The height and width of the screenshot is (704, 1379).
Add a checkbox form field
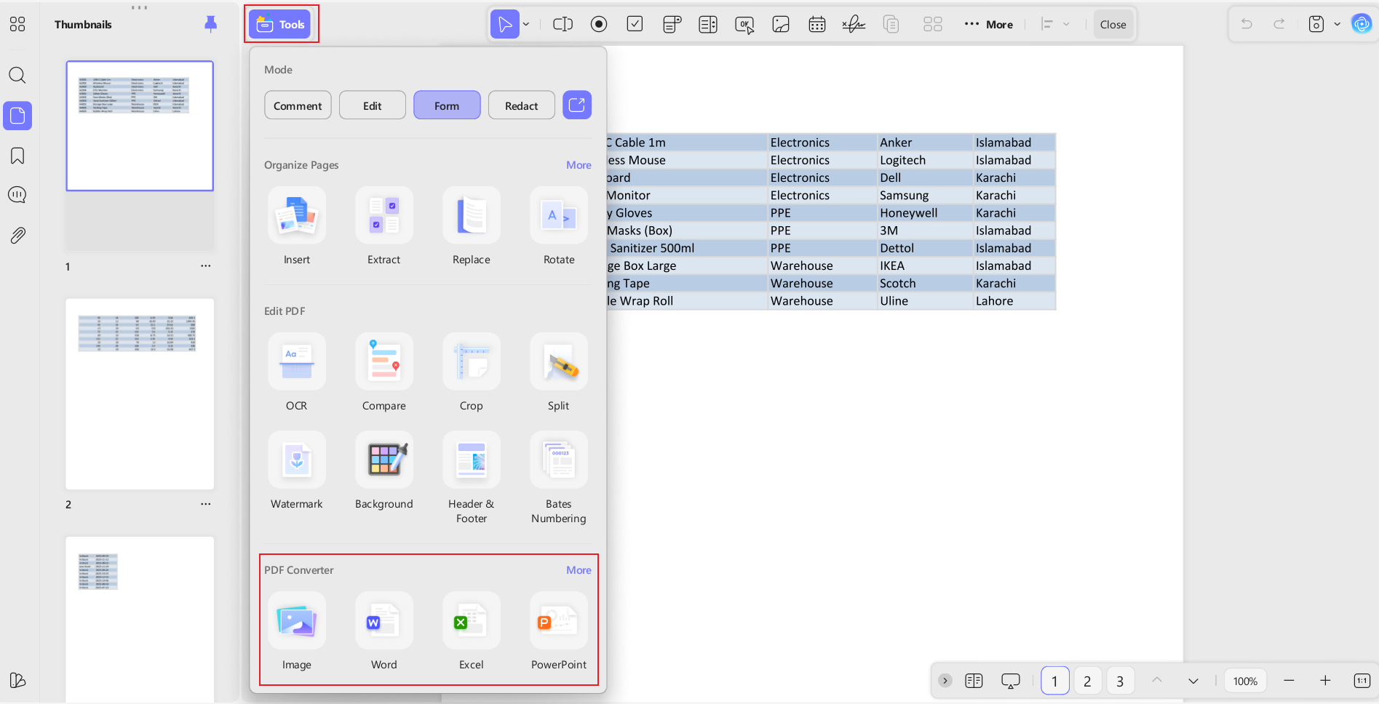[635, 24]
